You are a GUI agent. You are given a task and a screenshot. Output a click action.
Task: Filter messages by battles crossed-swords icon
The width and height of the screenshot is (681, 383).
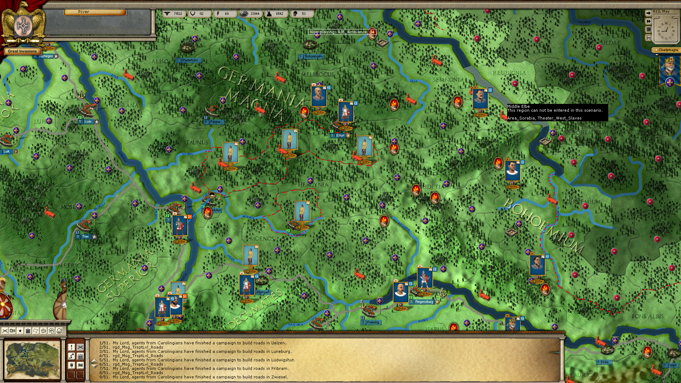click(81, 347)
